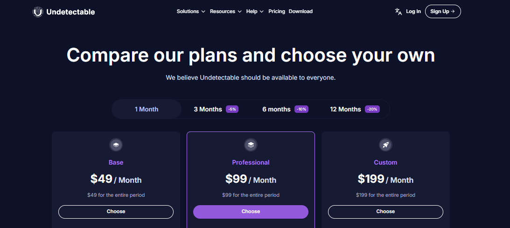This screenshot has height=228, width=510.
Task: Open the Pricing page
Action: (277, 11)
